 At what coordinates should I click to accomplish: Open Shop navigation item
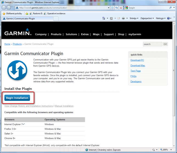pos(121,34)
